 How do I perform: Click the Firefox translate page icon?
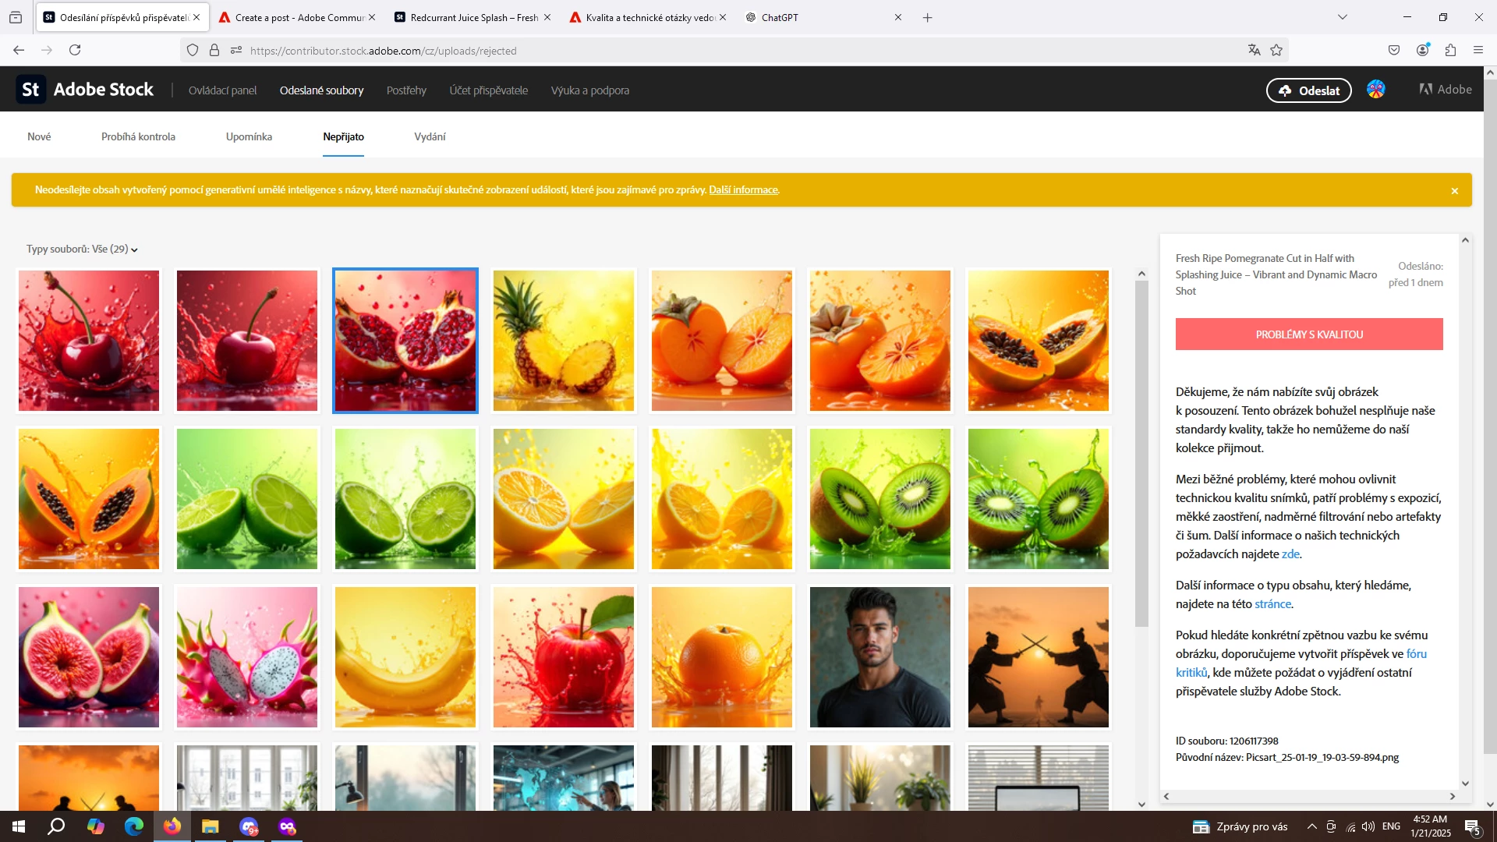tap(1254, 51)
